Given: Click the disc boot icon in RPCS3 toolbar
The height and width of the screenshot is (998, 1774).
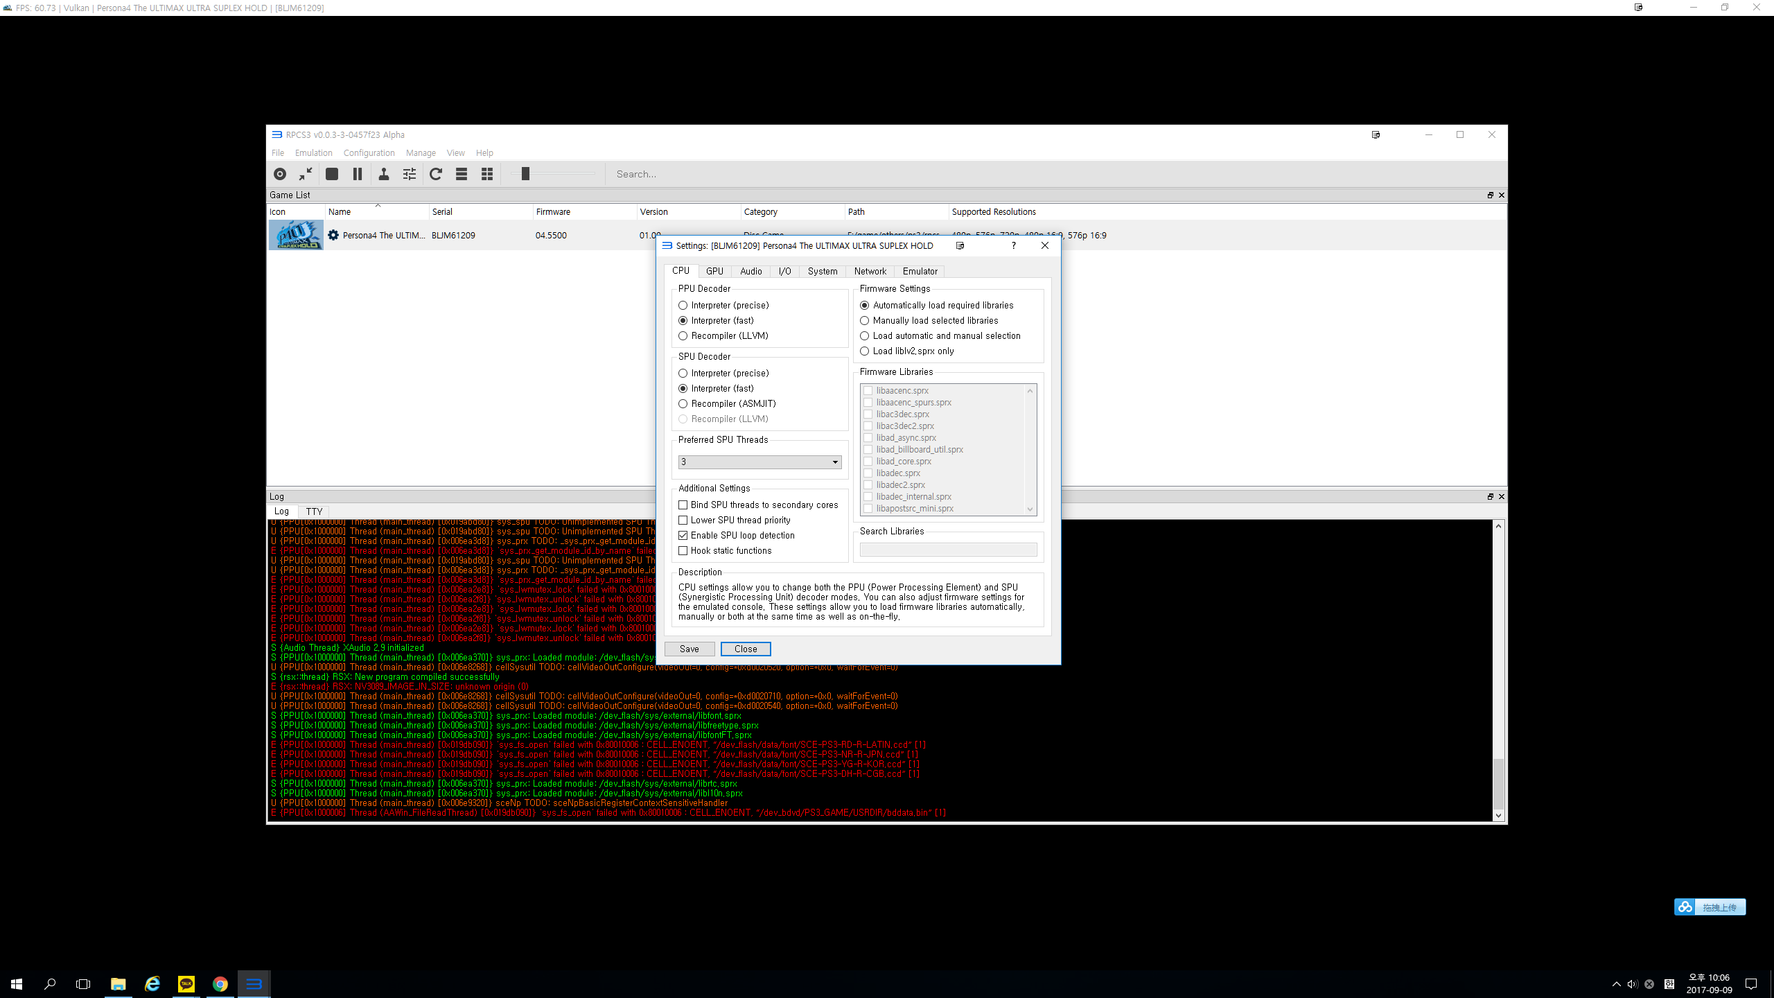Looking at the screenshot, I should [x=280, y=174].
